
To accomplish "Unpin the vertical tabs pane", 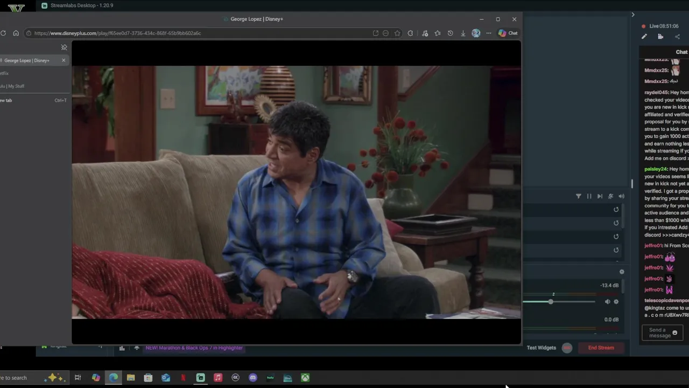I will [64, 47].
